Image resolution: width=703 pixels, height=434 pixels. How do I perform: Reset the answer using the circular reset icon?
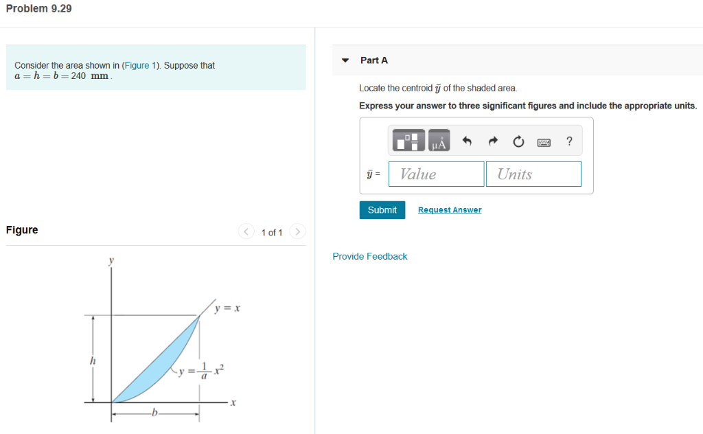(518, 141)
